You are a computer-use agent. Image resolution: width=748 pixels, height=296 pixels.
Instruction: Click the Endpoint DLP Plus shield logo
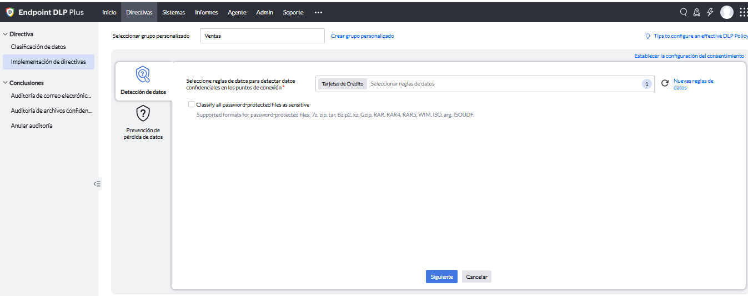tap(9, 12)
